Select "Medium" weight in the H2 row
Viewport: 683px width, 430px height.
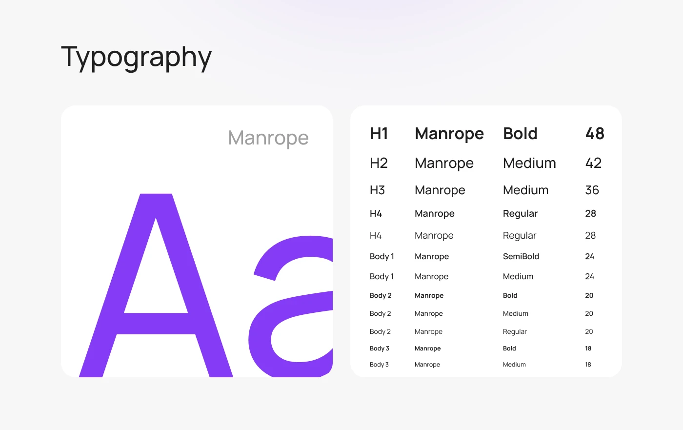click(x=529, y=163)
